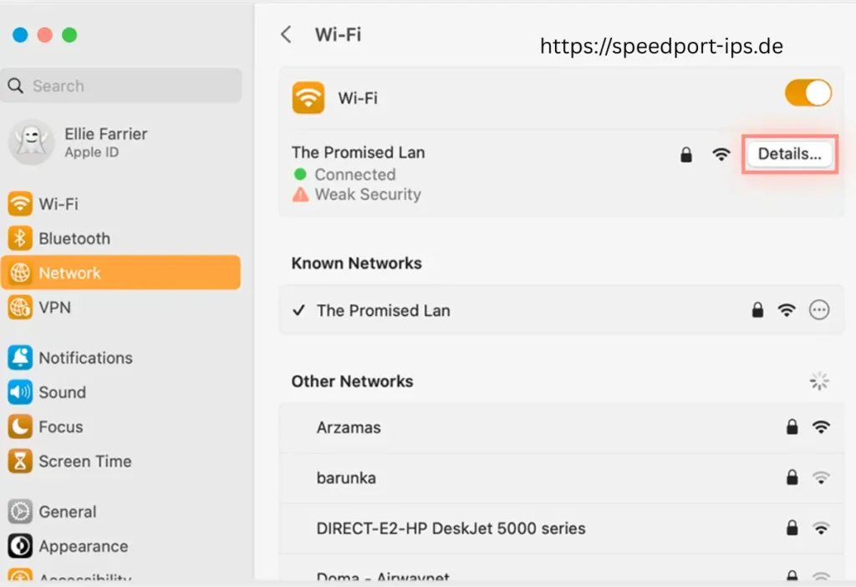Select the Arzamas network
This screenshot has width=856, height=587.
pos(349,426)
